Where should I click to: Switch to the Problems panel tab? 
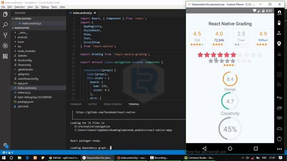click(76, 104)
